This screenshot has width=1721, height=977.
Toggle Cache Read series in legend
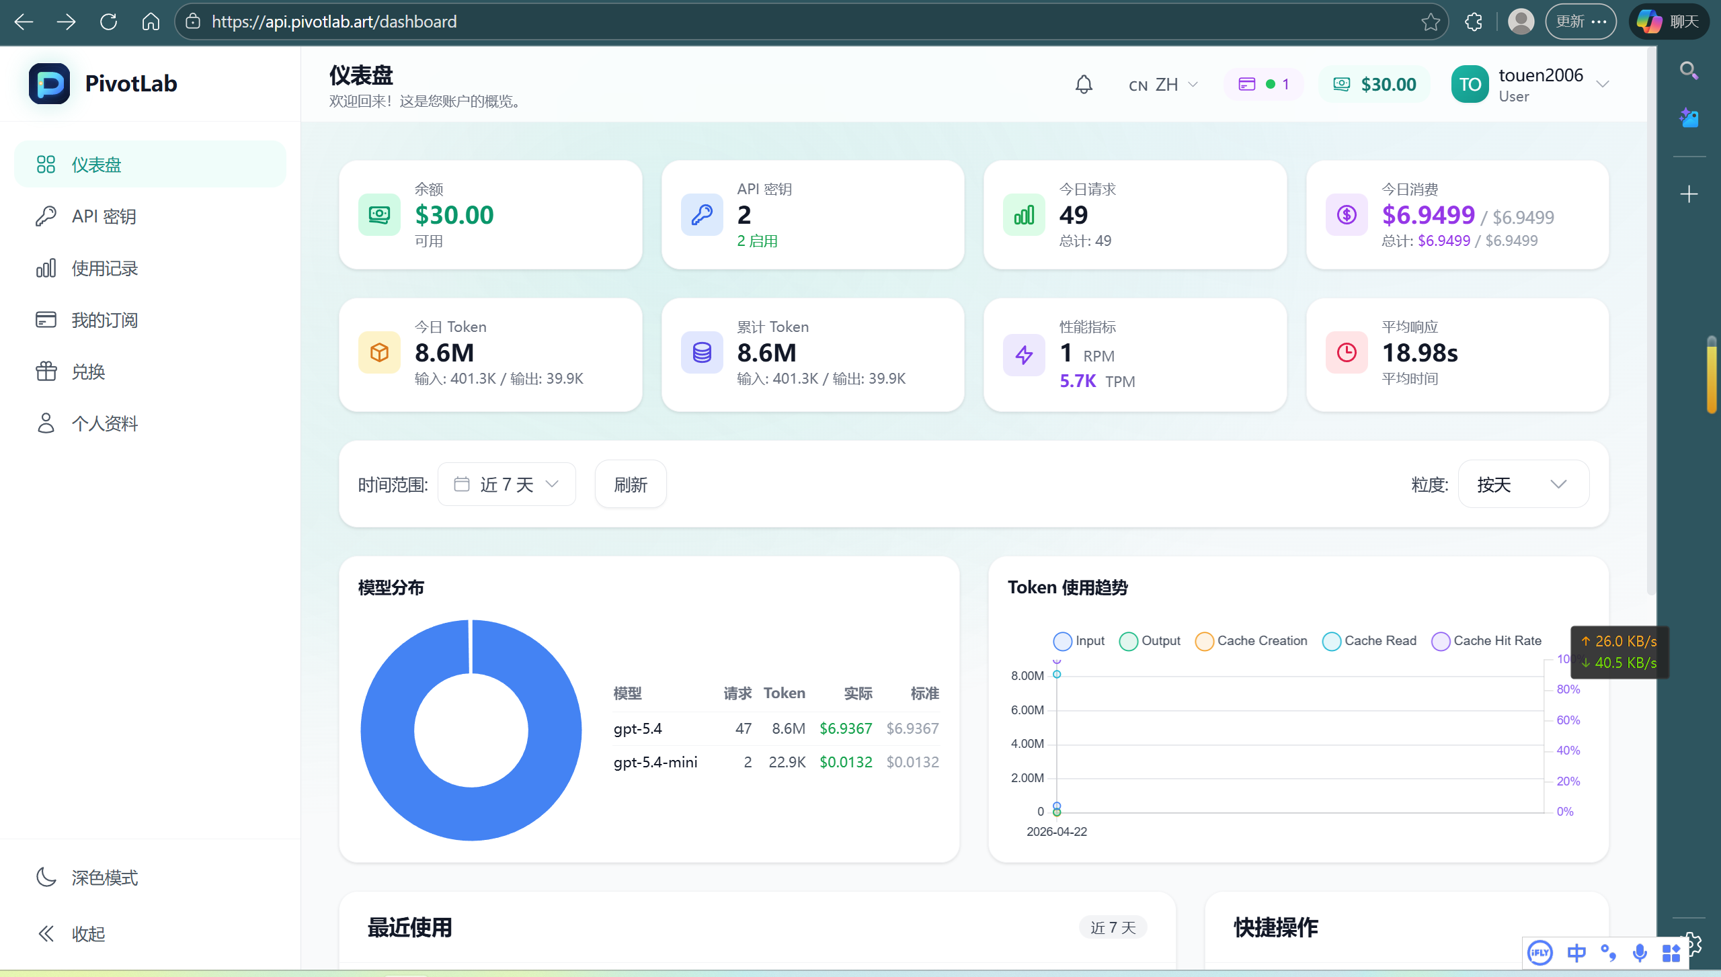[x=1369, y=641]
